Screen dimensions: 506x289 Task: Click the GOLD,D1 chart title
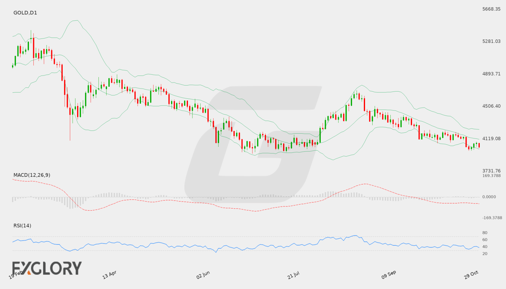[x=25, y=13]
